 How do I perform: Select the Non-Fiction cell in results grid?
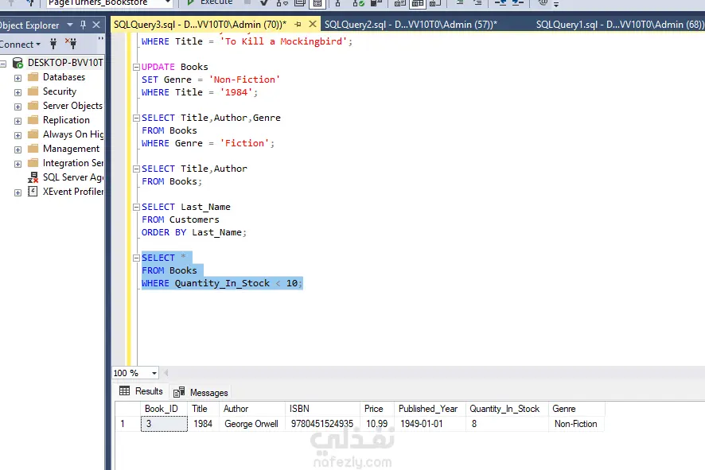coord(577,424)
